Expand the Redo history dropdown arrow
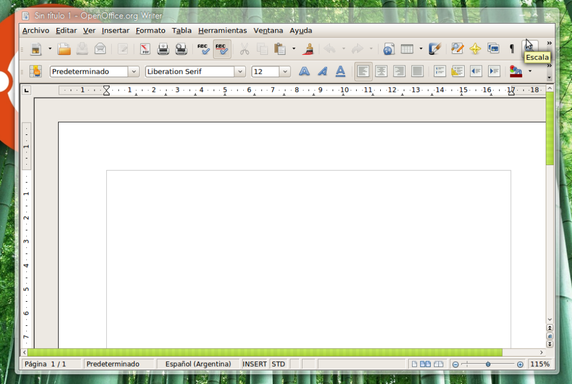 tap(371, 49)
